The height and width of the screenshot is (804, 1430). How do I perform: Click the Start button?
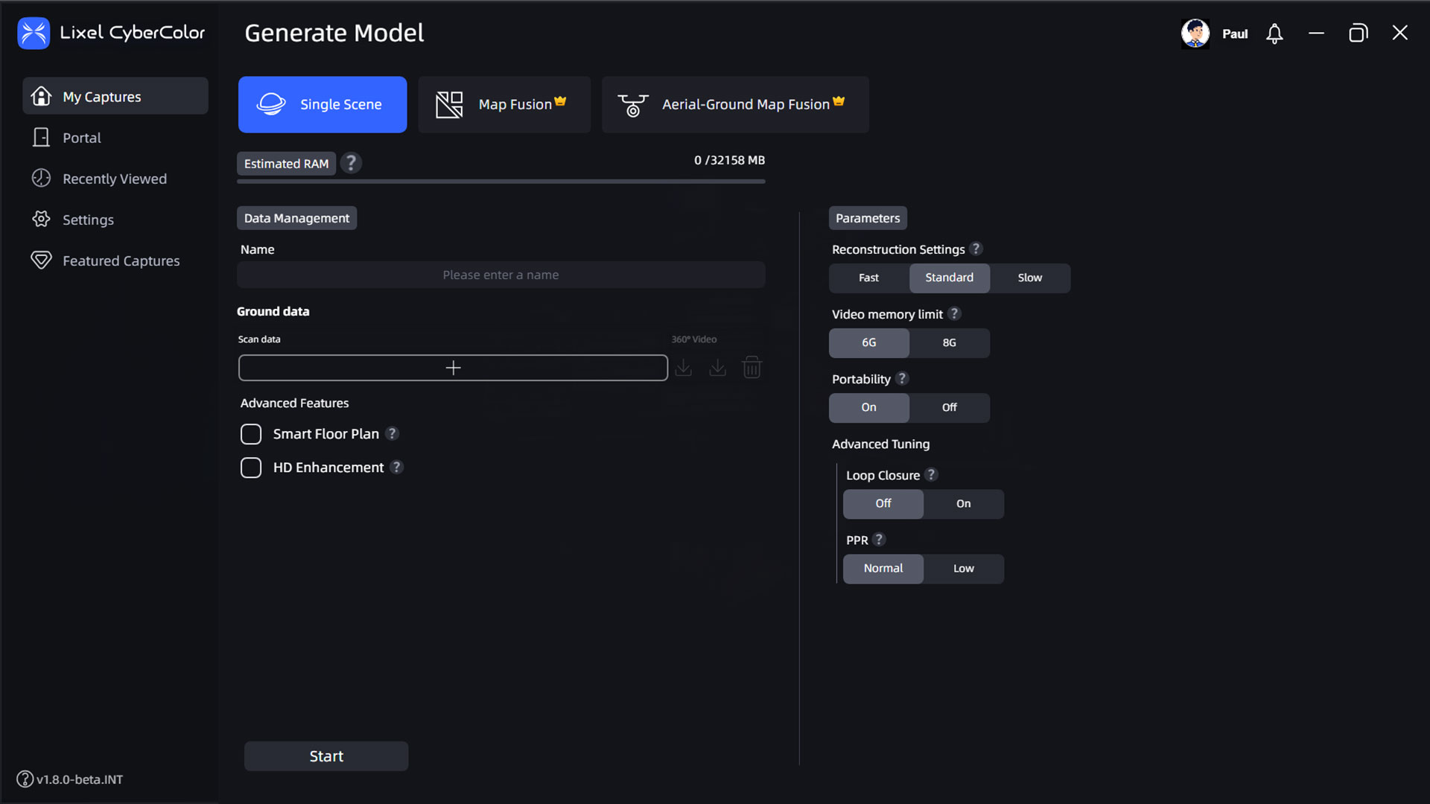(x=326, y=756)
